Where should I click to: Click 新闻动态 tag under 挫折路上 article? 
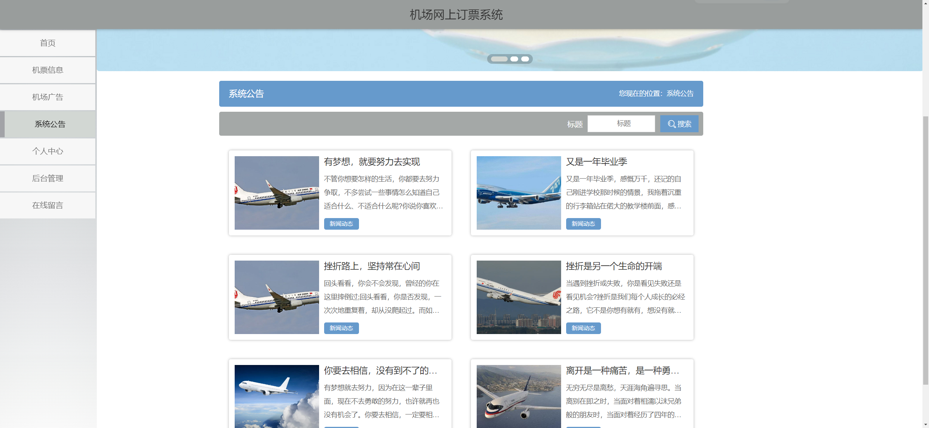[341, 328]
